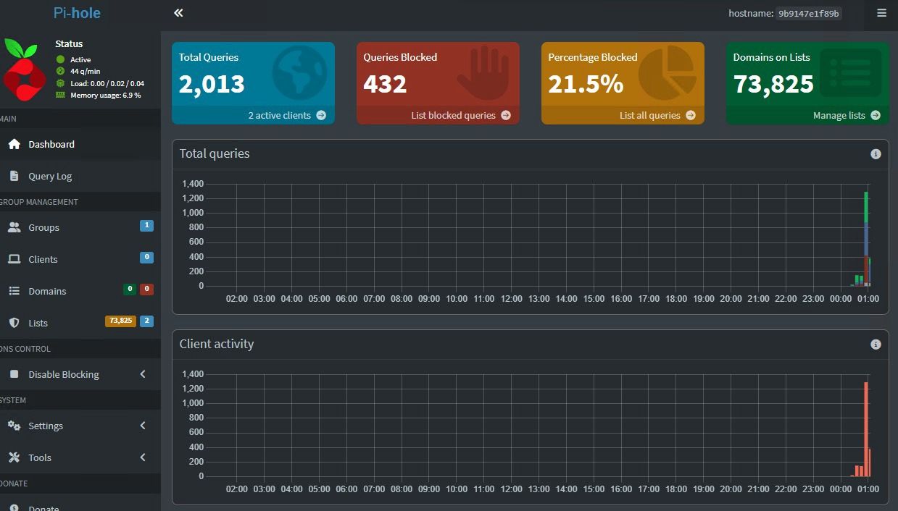Select the Shield icon next to Lists
This screenshot has height=511, width=898.
tap(15, 323)
